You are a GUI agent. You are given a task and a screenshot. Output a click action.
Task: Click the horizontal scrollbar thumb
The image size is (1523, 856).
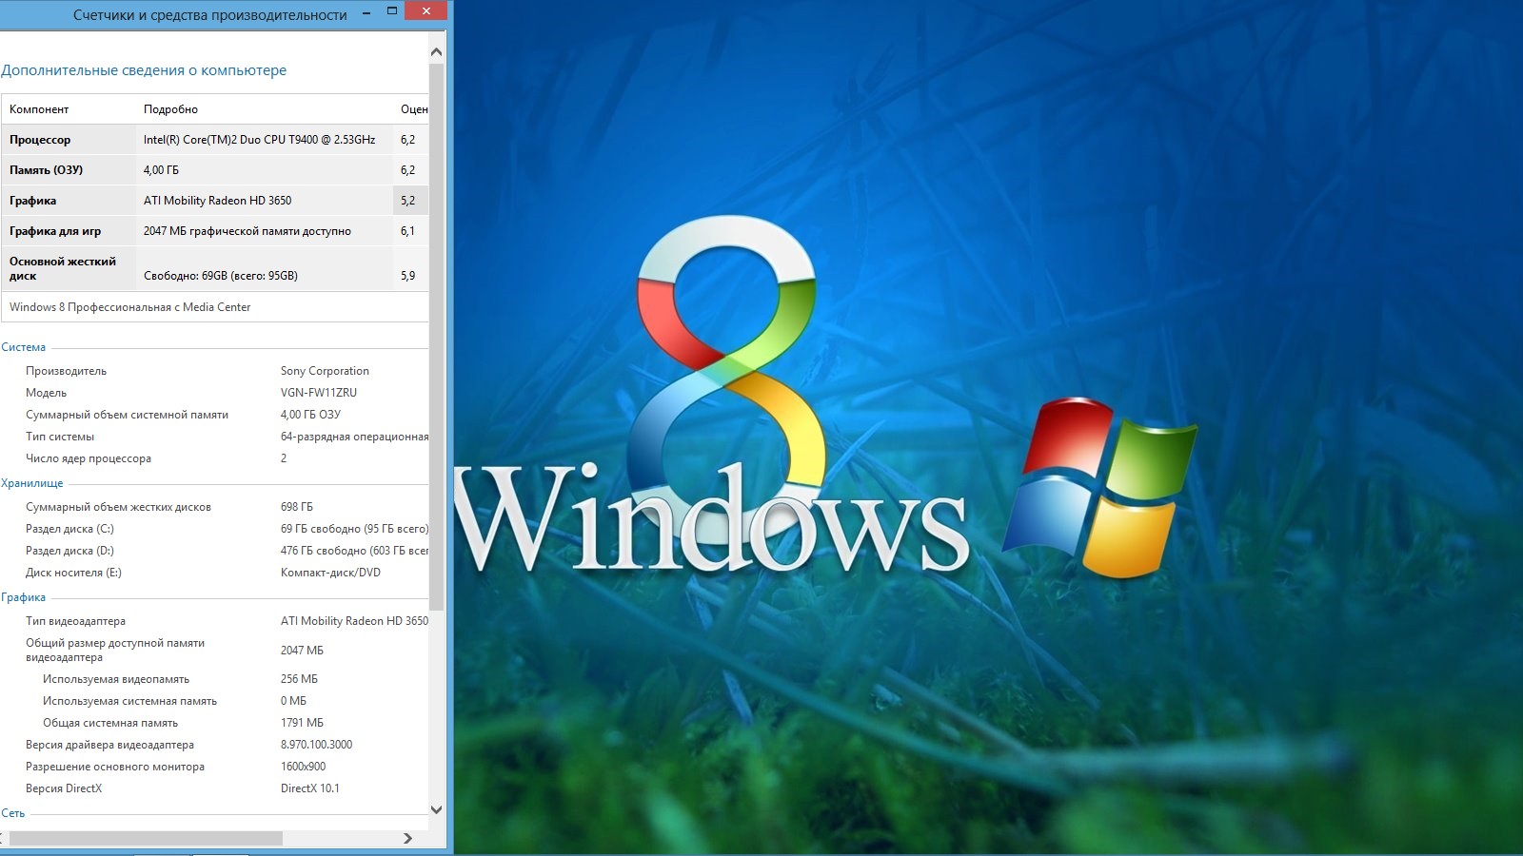pos(145,838)
